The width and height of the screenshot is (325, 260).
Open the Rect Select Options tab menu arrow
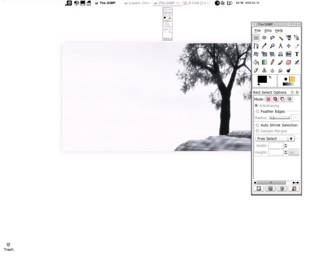click(292, 92)
